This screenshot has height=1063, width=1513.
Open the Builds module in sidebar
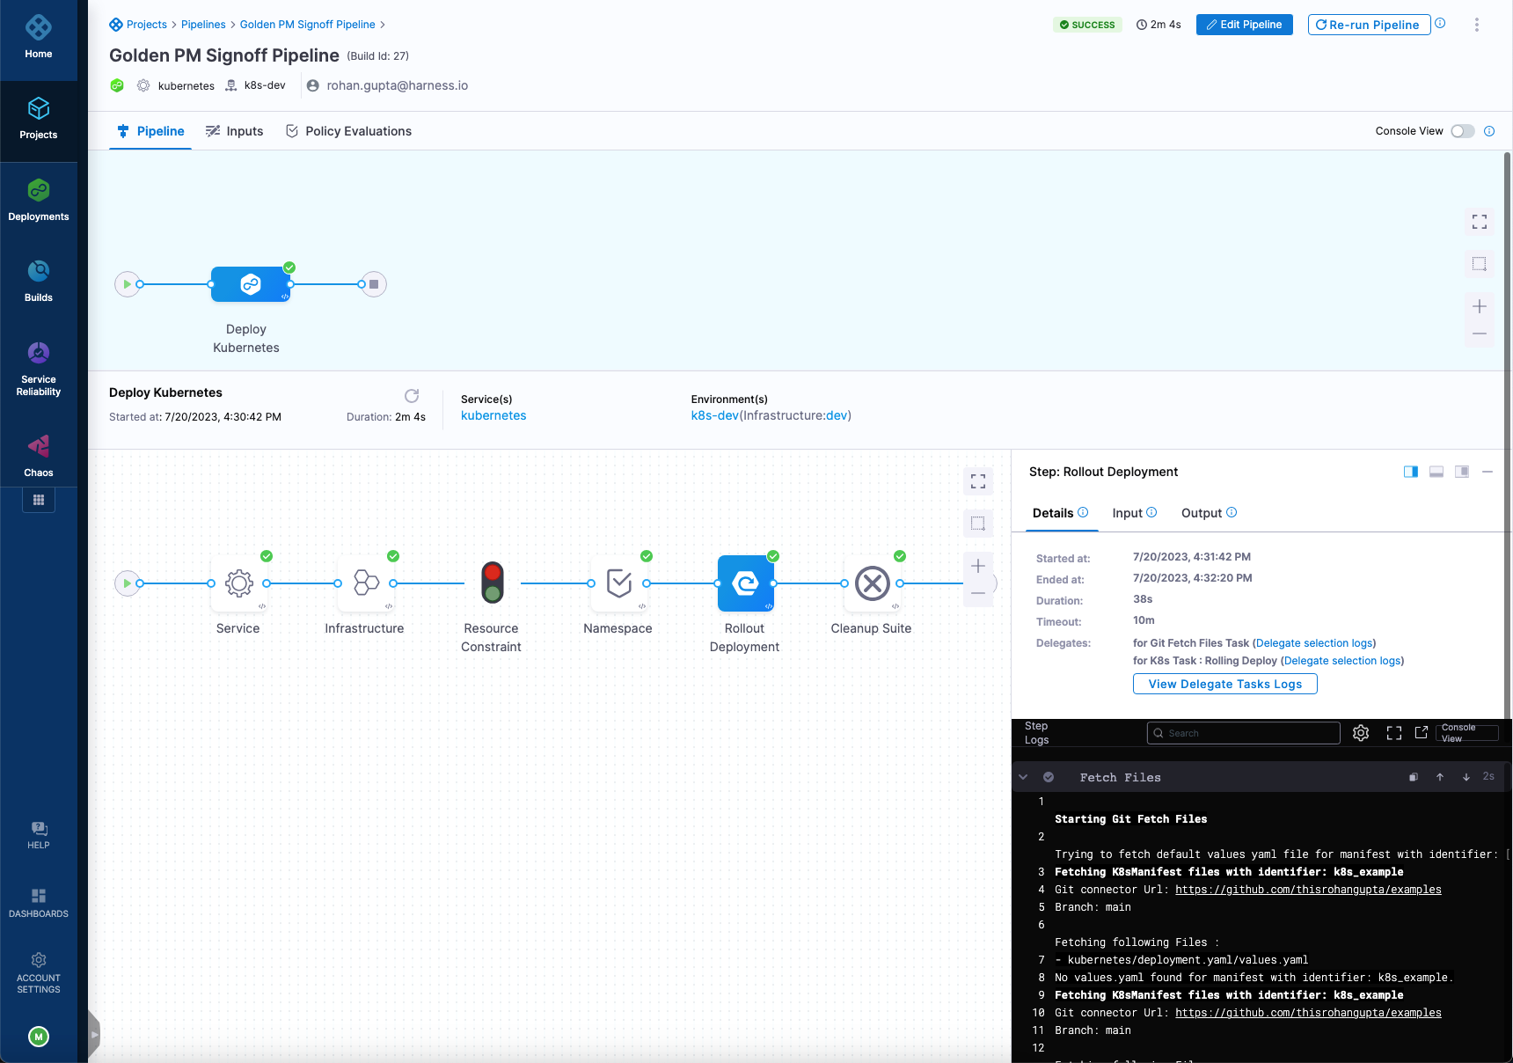click(x=38, y=281)
